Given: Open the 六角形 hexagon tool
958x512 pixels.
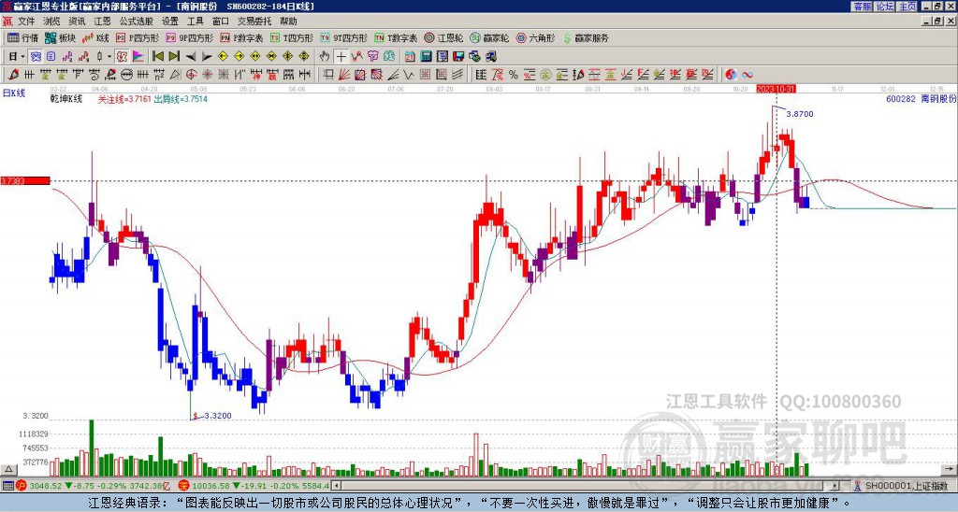Looking at the screenshot, I should point(535,38).
